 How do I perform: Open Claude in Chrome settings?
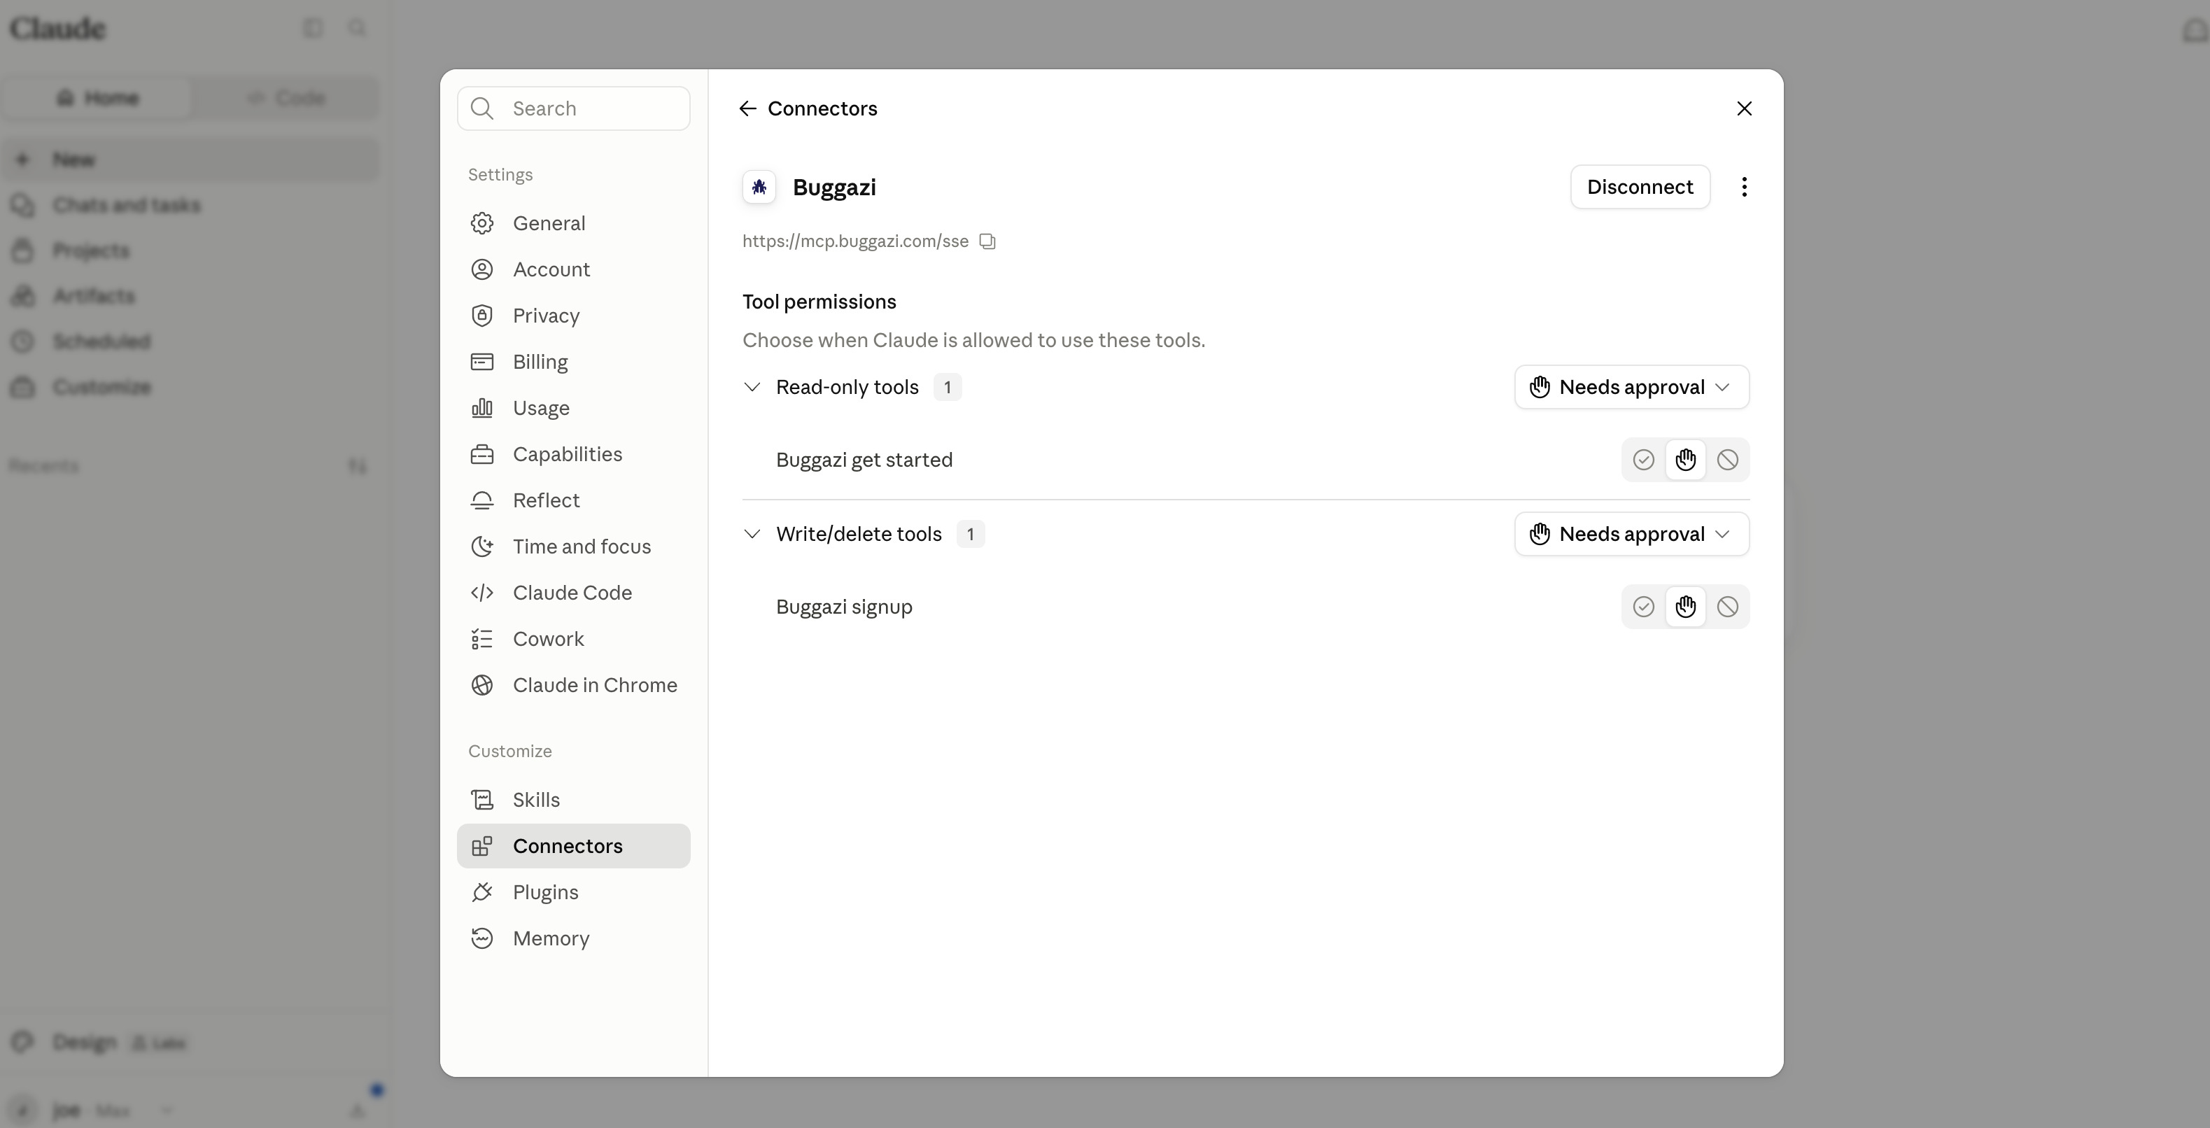[573, 685]
